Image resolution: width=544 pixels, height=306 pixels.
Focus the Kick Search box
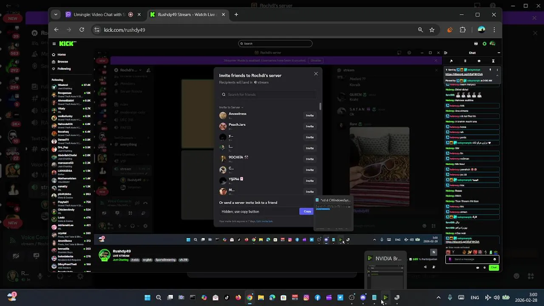pyautogui.click(x=275, y=43)
